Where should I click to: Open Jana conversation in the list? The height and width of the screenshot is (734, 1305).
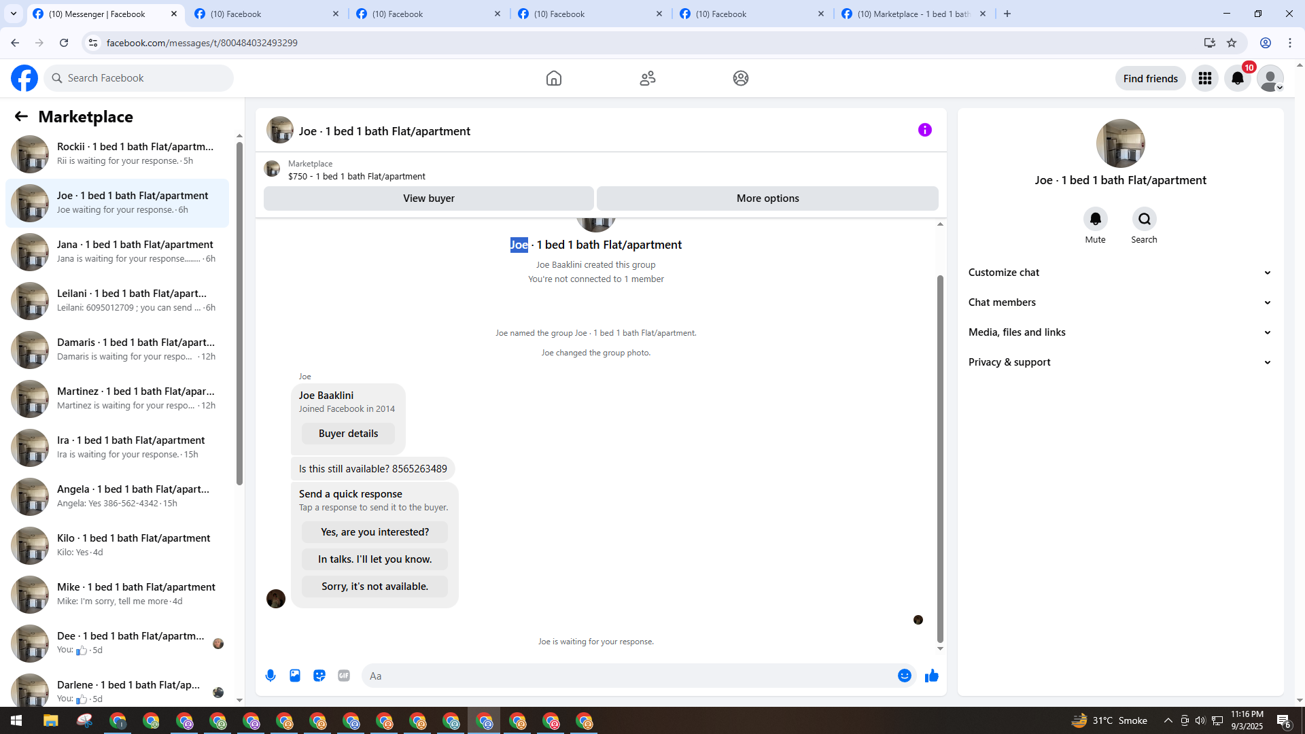coord(118,252)
